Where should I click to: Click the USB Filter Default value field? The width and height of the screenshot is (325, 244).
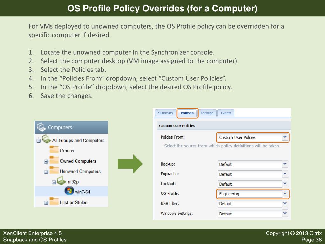pos(250,204)
